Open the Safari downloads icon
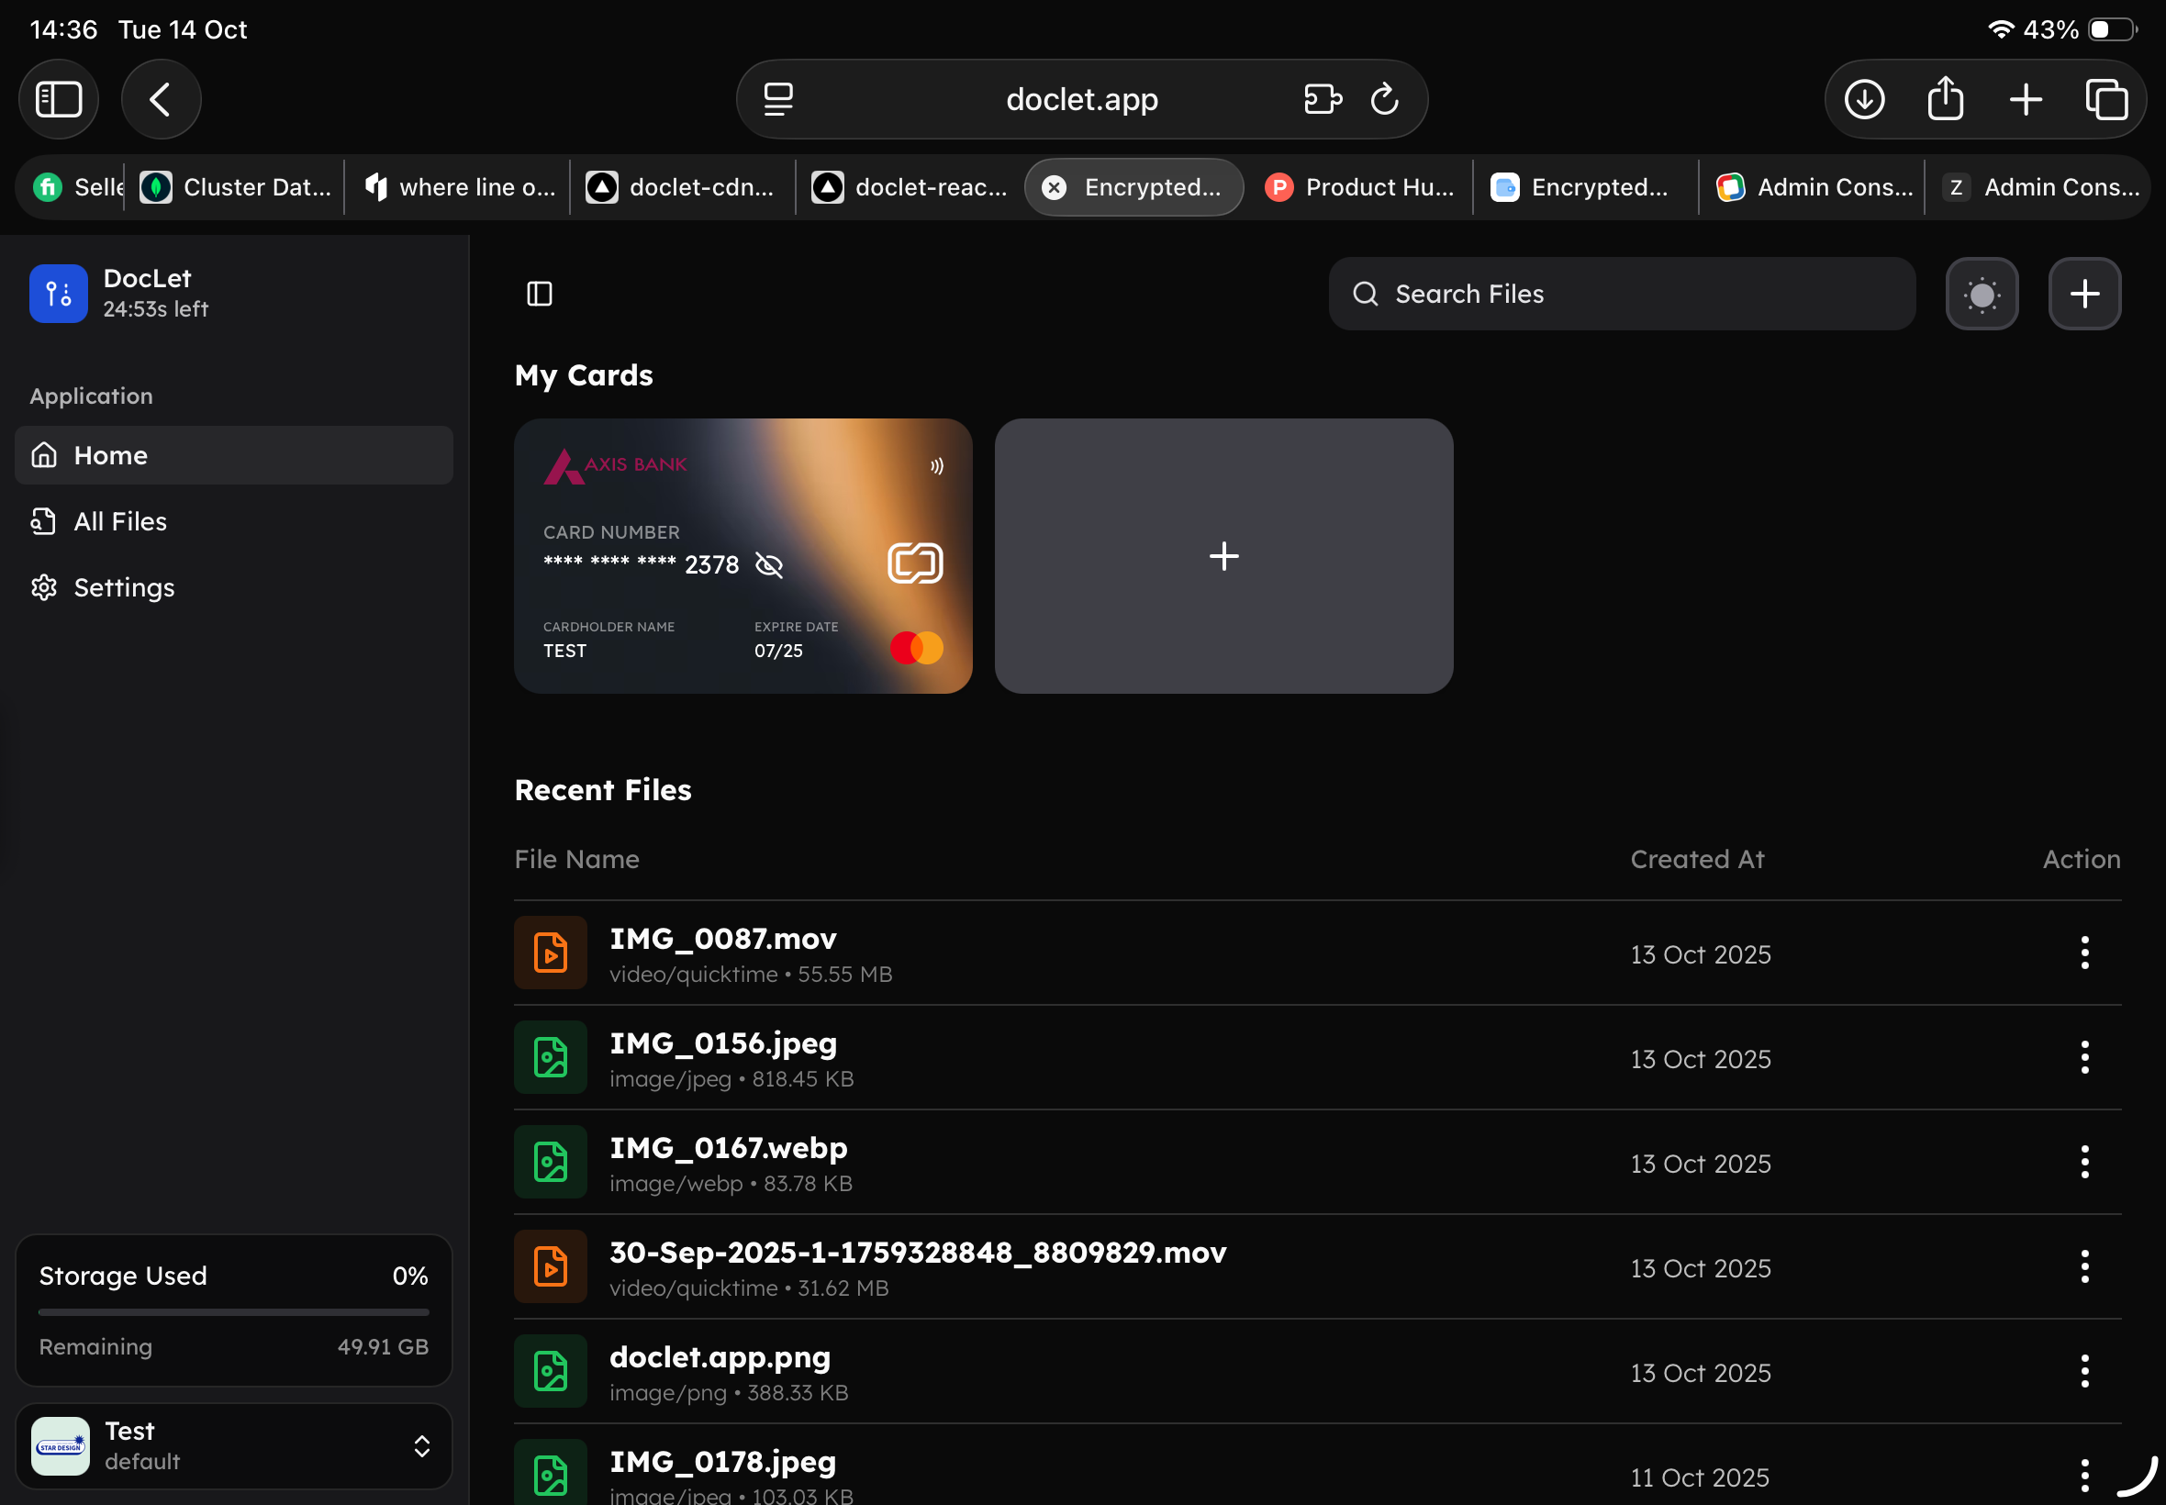 point(1864,99)
